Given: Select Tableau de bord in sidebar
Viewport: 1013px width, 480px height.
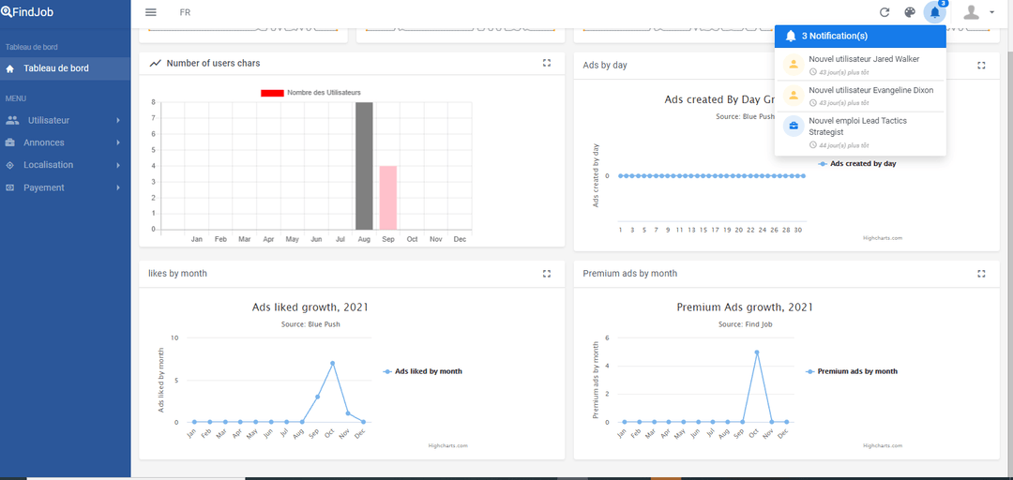Looking at the screenshot, I should 56,68.
